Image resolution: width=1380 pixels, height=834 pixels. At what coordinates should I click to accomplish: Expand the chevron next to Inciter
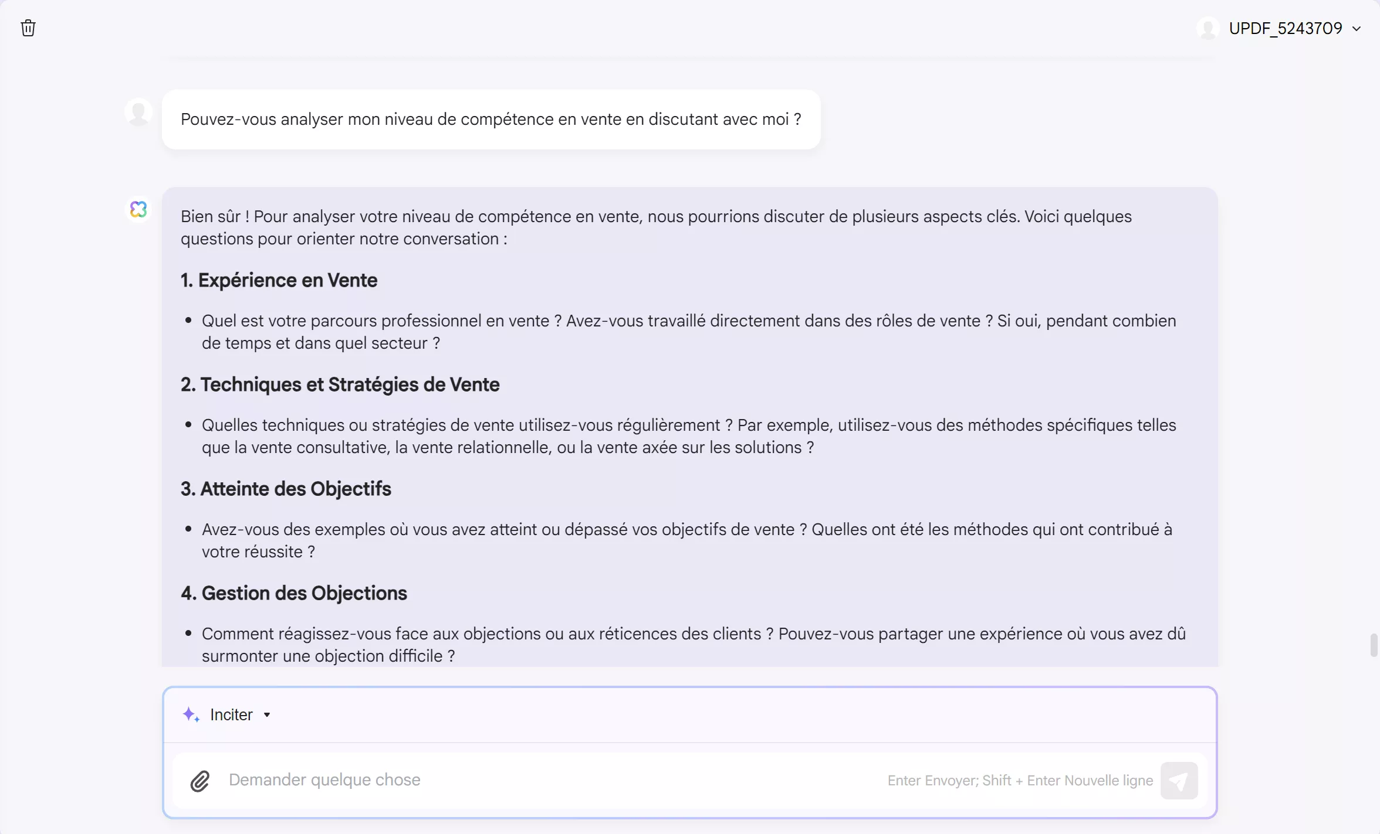pyautogui.click(x=268, y=715)
